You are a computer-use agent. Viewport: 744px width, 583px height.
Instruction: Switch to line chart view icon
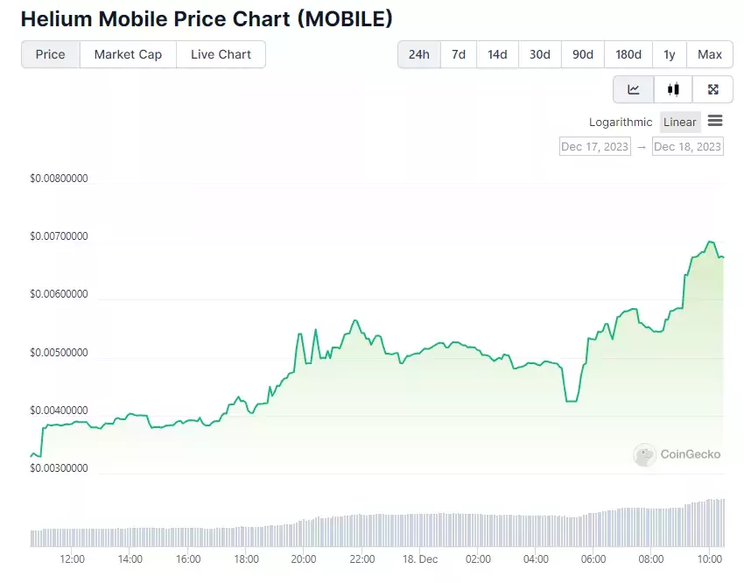coord(634,89)
